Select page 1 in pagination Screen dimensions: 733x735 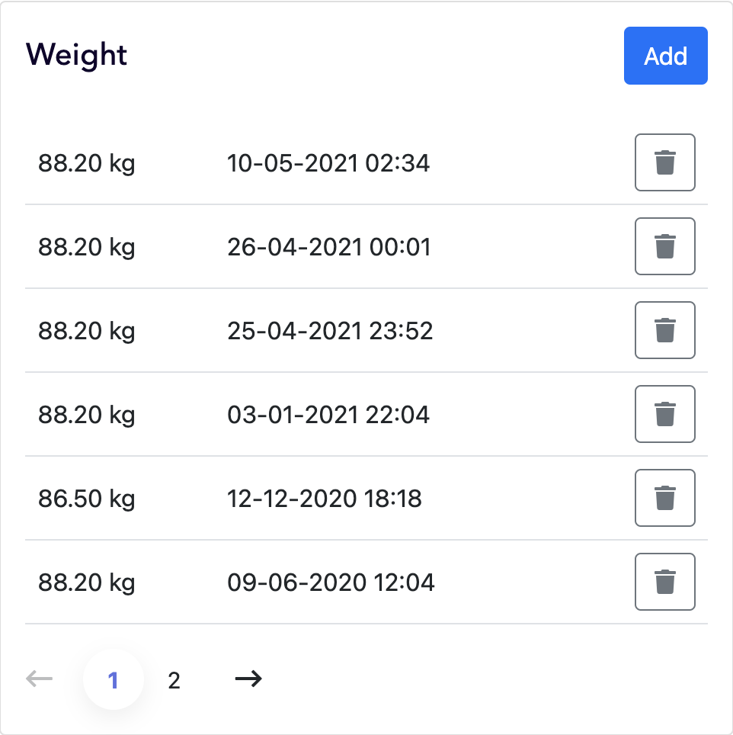[x=113, y=680]
